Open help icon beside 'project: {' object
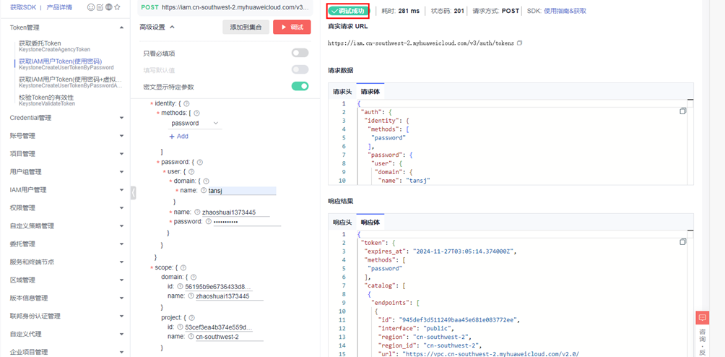This screenshot has width=725, height=357. [x=192, y=318]
